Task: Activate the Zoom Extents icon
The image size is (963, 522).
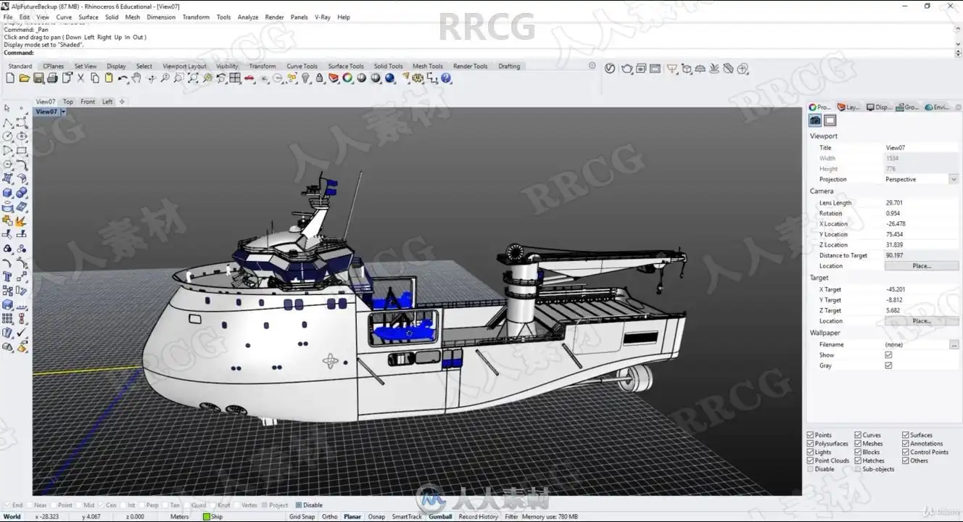Action: pyautogui.click(x=193, y=78)
